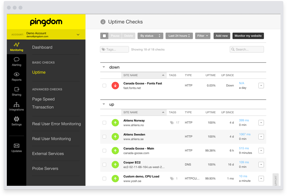The image size is (287, 196).
Task: Collapse the down group triangle
Action: (104, 67)
